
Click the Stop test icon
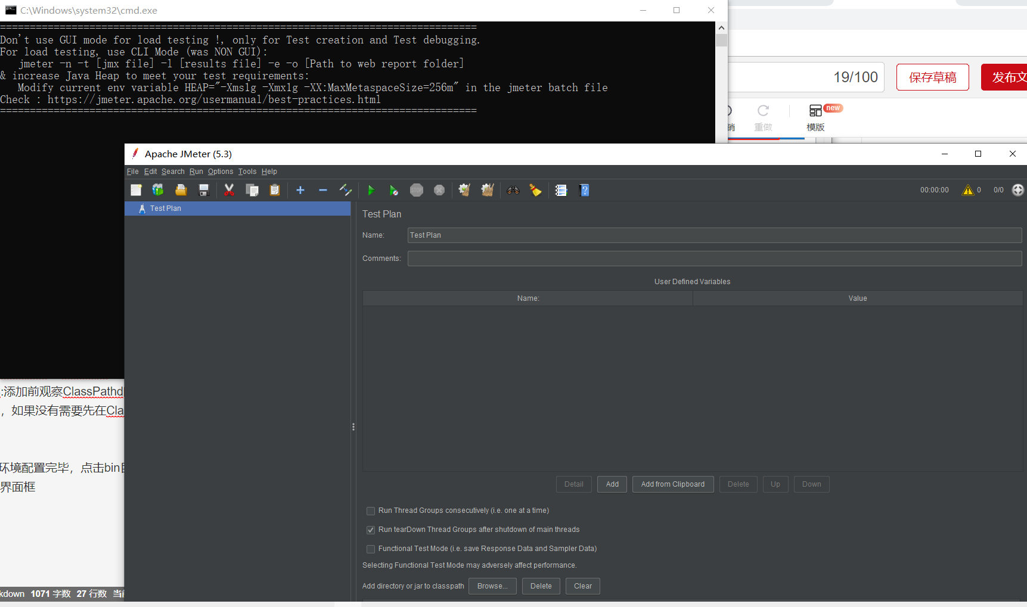(417, 190)
